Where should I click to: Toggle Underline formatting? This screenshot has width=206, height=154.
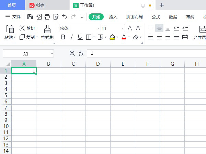click(80, 37)
